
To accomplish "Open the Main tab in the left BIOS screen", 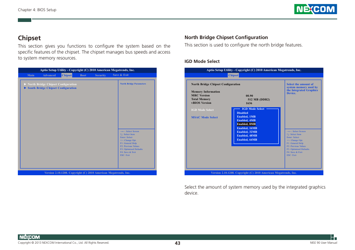I will point(31,76).
